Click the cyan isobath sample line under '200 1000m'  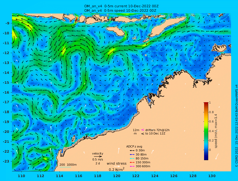tap(65, 167)
